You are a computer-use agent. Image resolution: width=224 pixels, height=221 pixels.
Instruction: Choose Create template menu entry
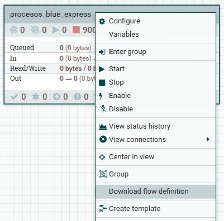pos(156,209)
